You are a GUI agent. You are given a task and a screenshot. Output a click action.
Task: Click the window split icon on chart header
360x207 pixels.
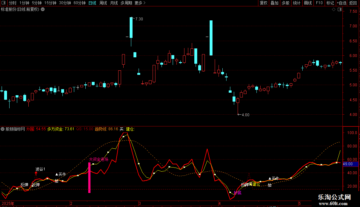coord(340,10)
